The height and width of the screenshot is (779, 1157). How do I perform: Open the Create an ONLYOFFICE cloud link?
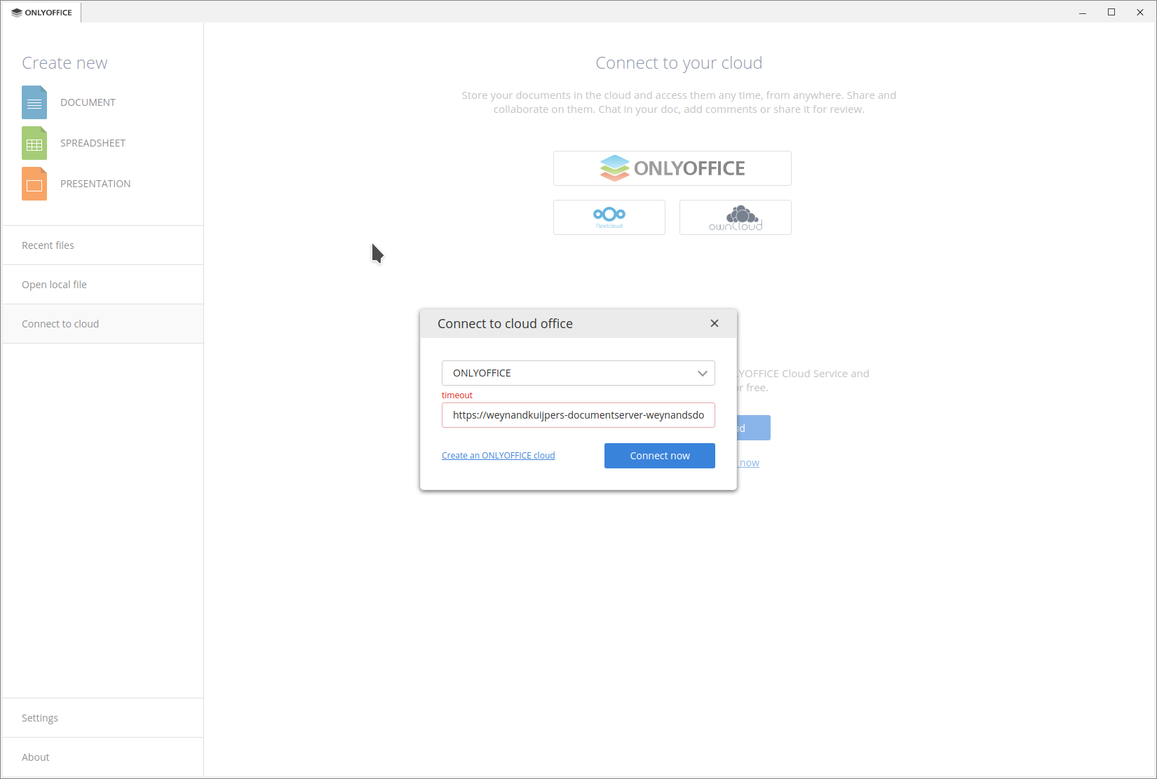click(499, 456)
